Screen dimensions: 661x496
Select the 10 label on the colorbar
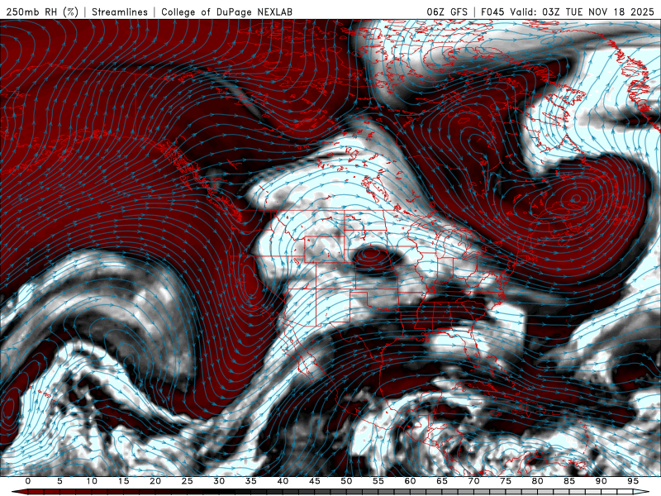coord(92,481)
